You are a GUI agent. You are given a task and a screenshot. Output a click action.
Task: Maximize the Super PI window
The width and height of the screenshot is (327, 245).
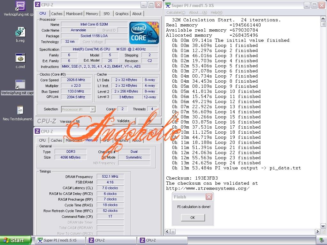[314, 5]
